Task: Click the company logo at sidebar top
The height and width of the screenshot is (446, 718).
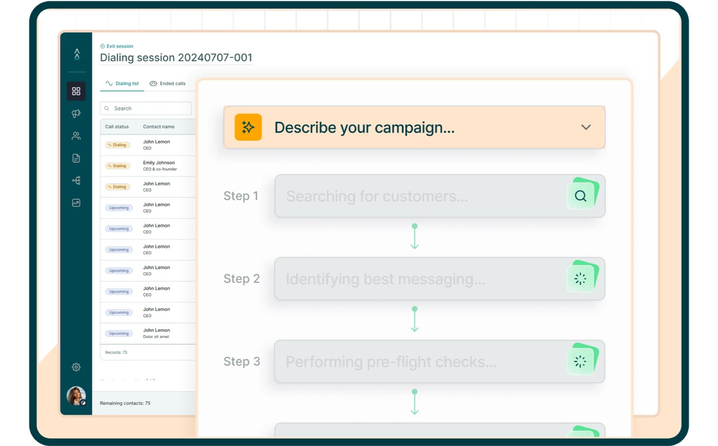Action: (77, 54)
